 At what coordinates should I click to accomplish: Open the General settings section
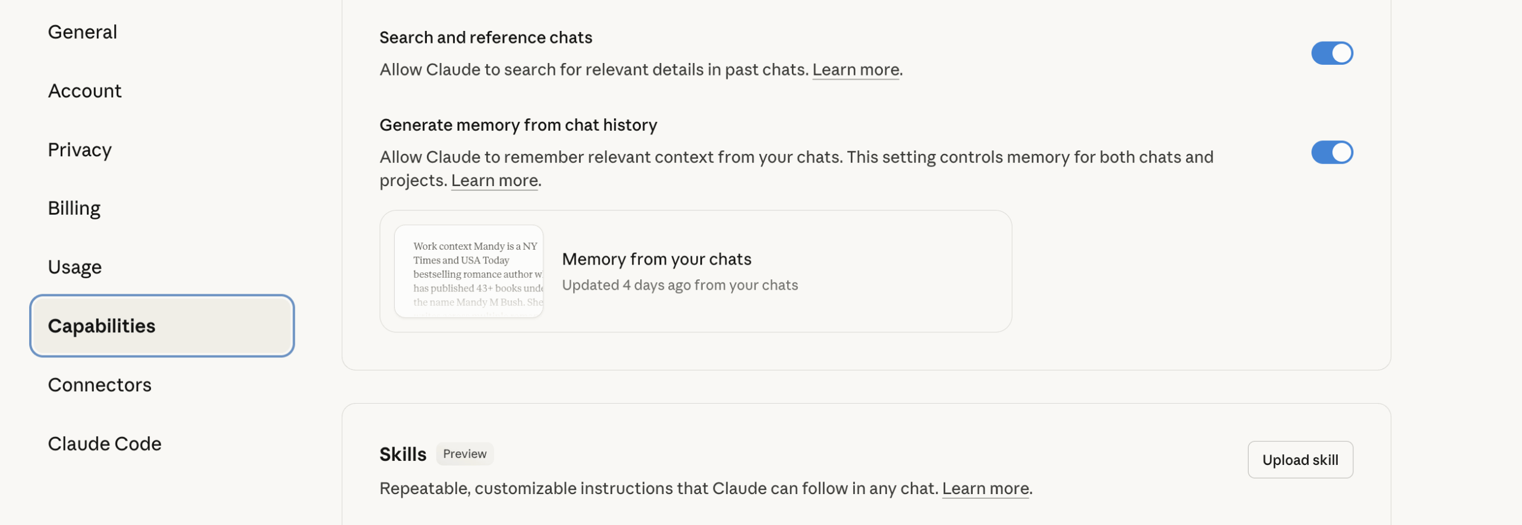click(83, 32)
